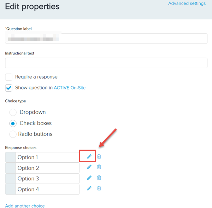
Task: Click the Option 1 response choice field
Action: pos(47,157)
